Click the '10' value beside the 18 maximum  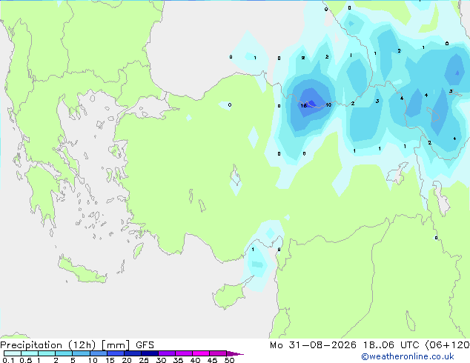[328, 105]
